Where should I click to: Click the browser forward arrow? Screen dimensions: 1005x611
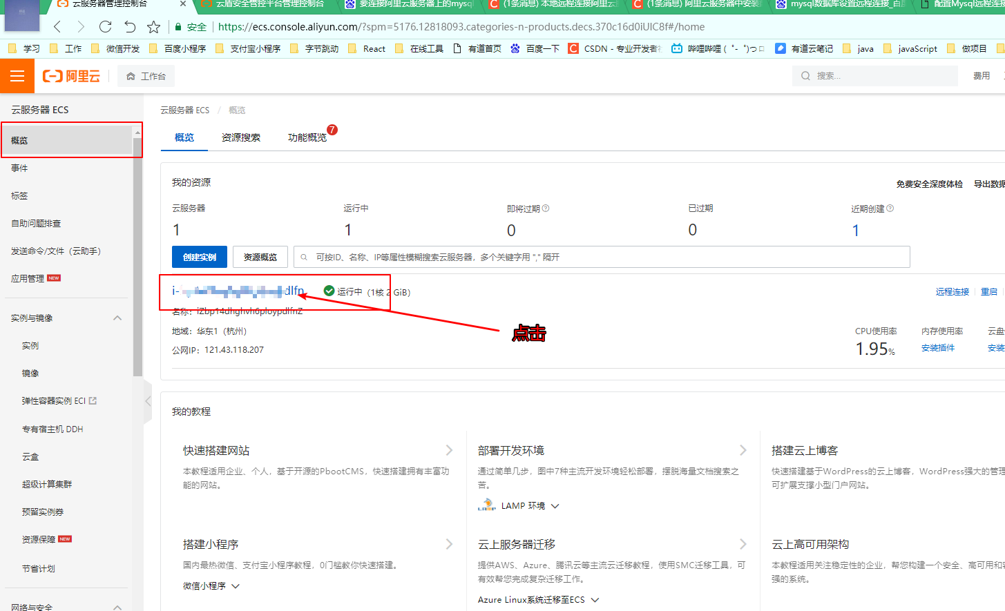pos(81,27)
